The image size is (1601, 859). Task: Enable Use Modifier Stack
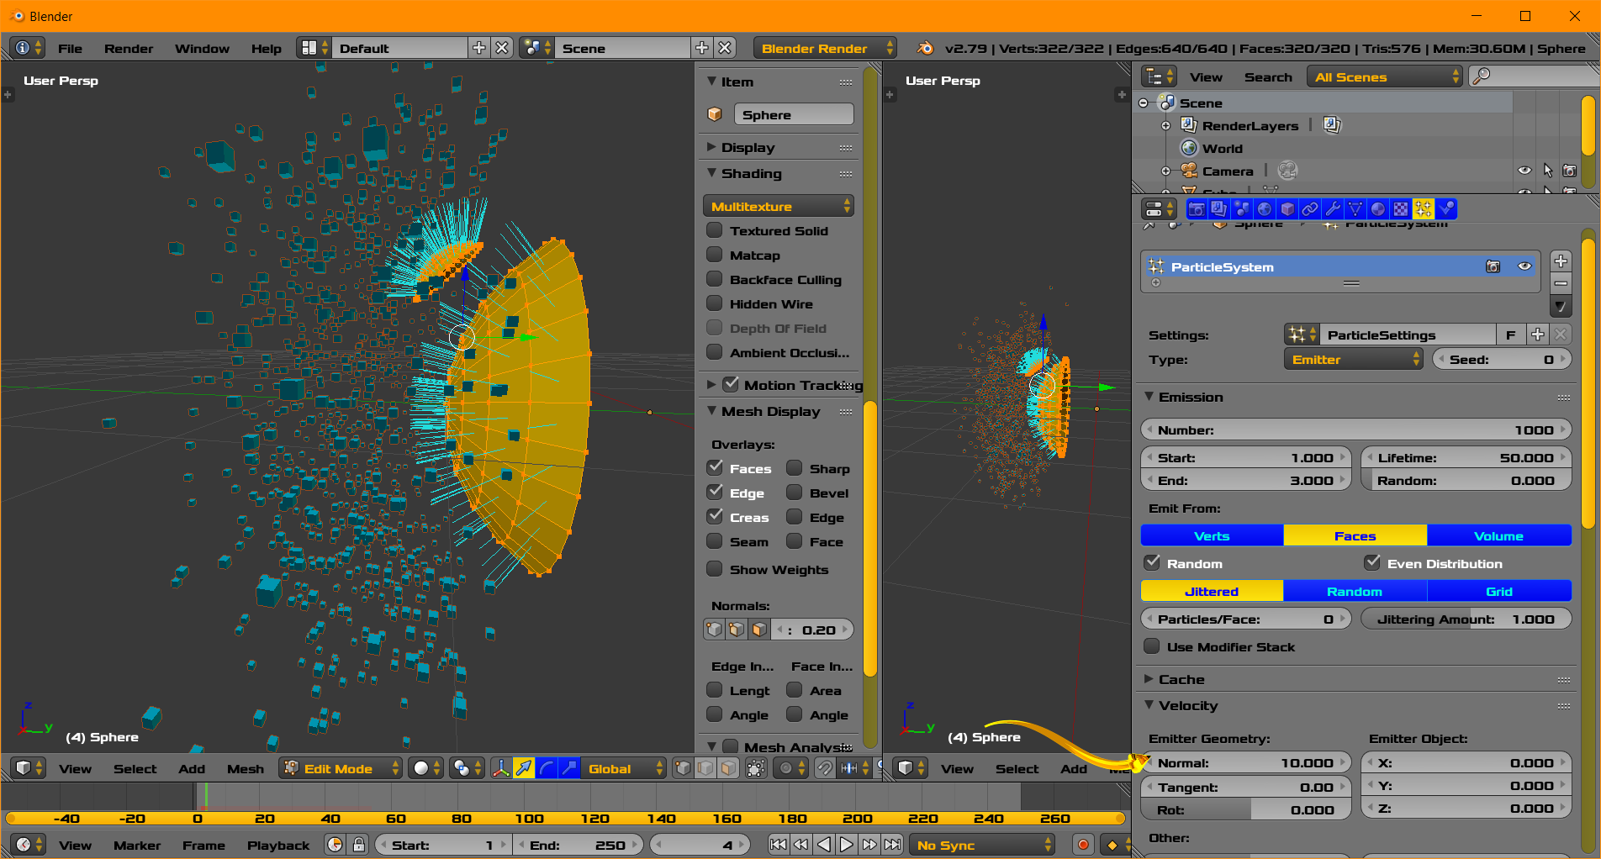pyautogui.click(x=1152, y=646)
